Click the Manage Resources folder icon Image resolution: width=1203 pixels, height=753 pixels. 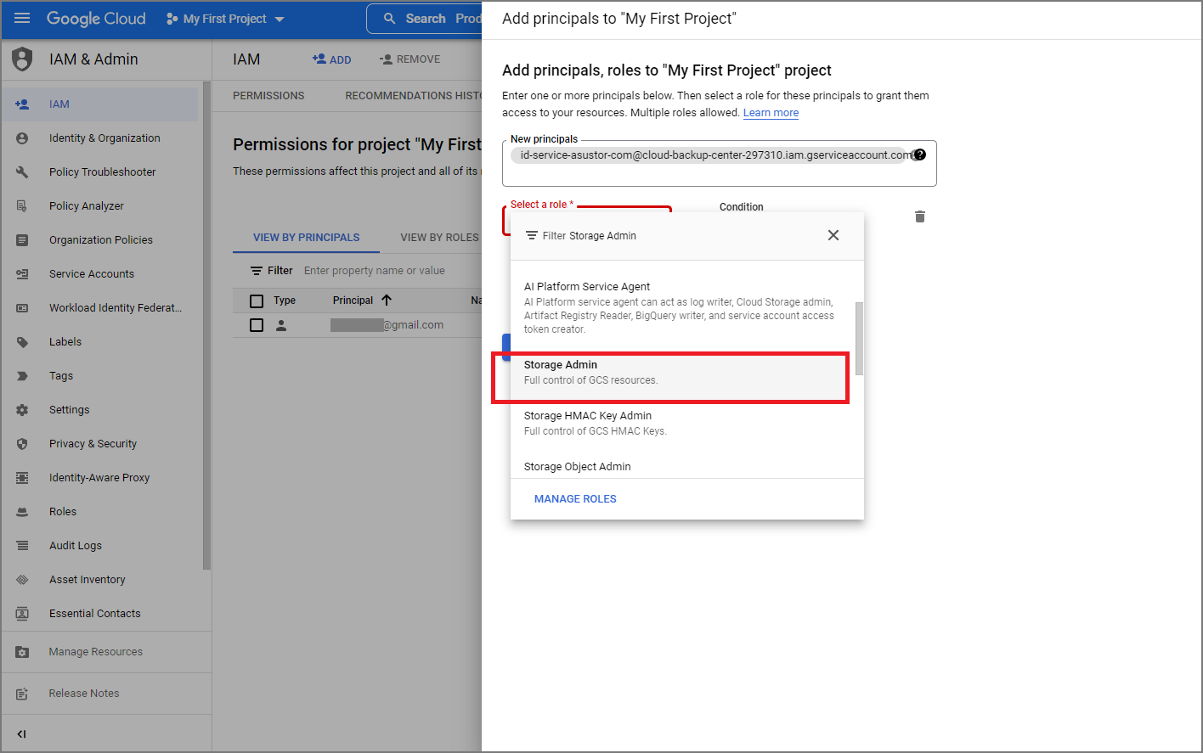pyautogui.click(x=22, y=652)
